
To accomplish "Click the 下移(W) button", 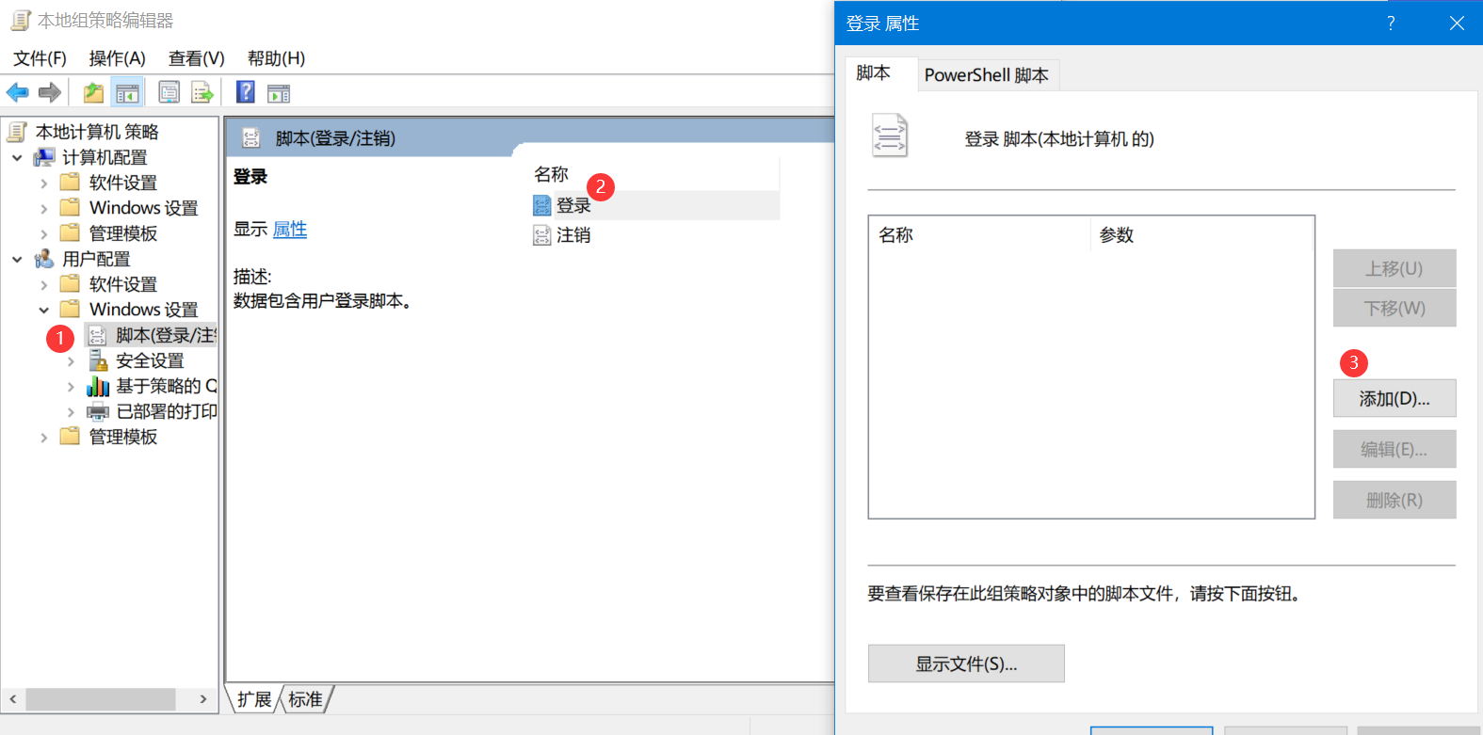I will click(1394, 308).
